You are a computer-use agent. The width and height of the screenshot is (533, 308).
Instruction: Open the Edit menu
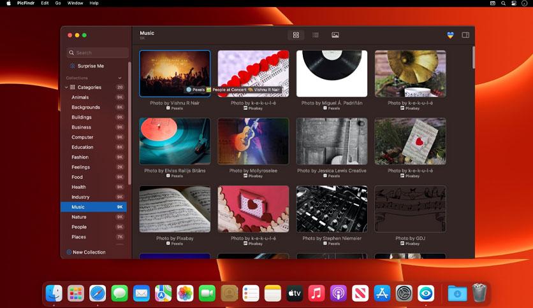tap(45, 3)
